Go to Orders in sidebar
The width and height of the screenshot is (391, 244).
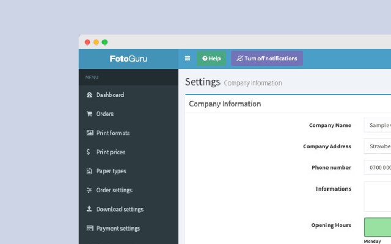click(x=128, y=114)
